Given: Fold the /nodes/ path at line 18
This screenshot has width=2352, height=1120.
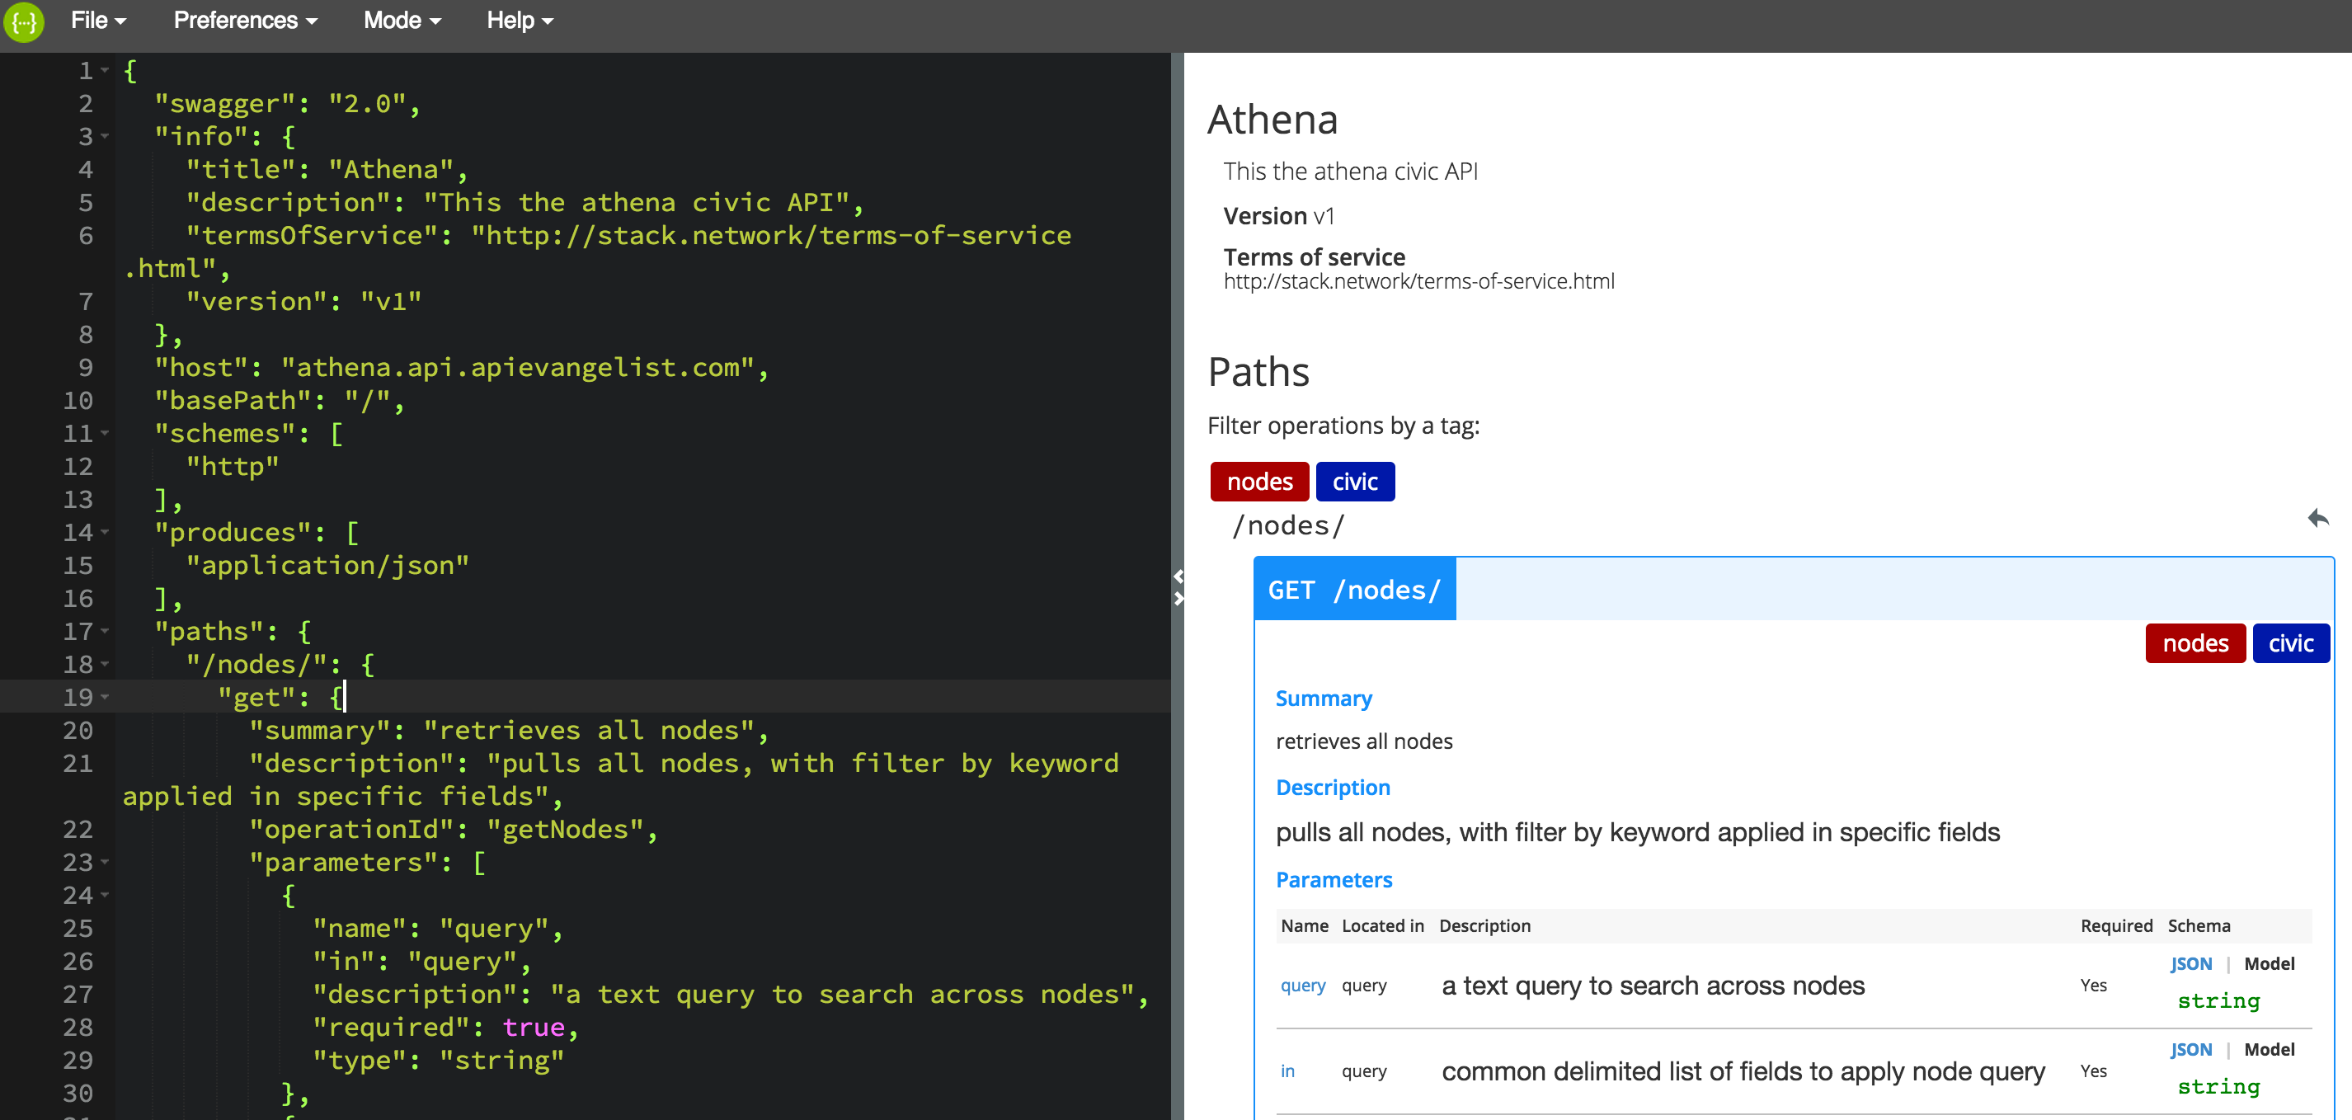Looking at the screenshot, I should click(105, 665).
